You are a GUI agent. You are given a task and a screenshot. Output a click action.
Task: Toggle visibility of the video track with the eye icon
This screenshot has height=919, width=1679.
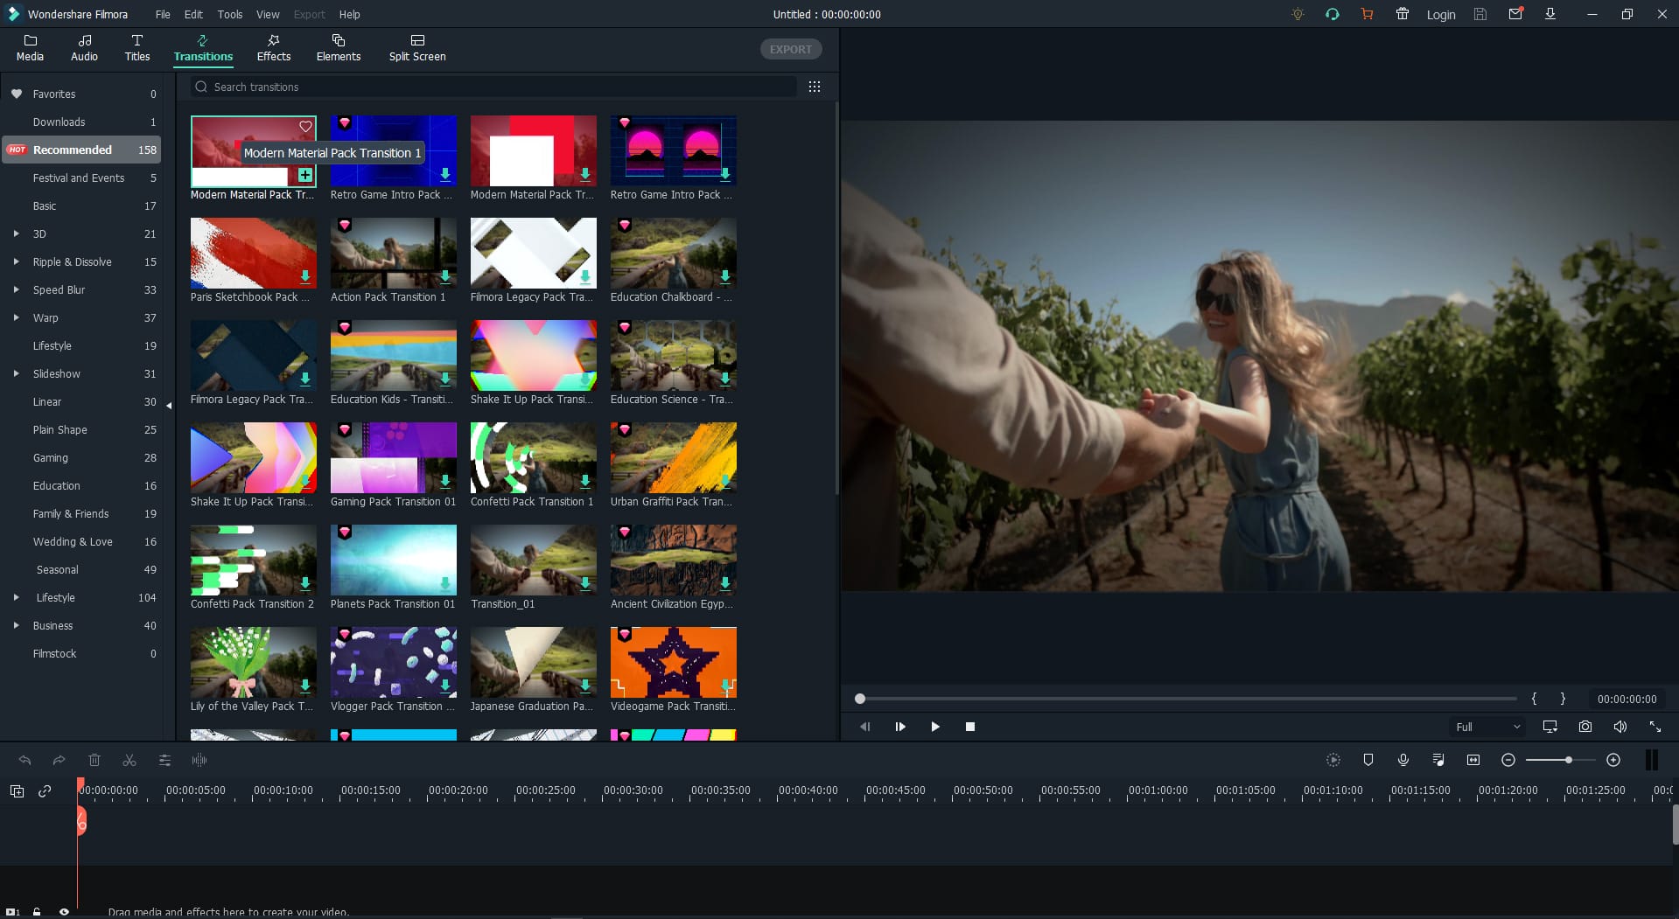[64, 911]
